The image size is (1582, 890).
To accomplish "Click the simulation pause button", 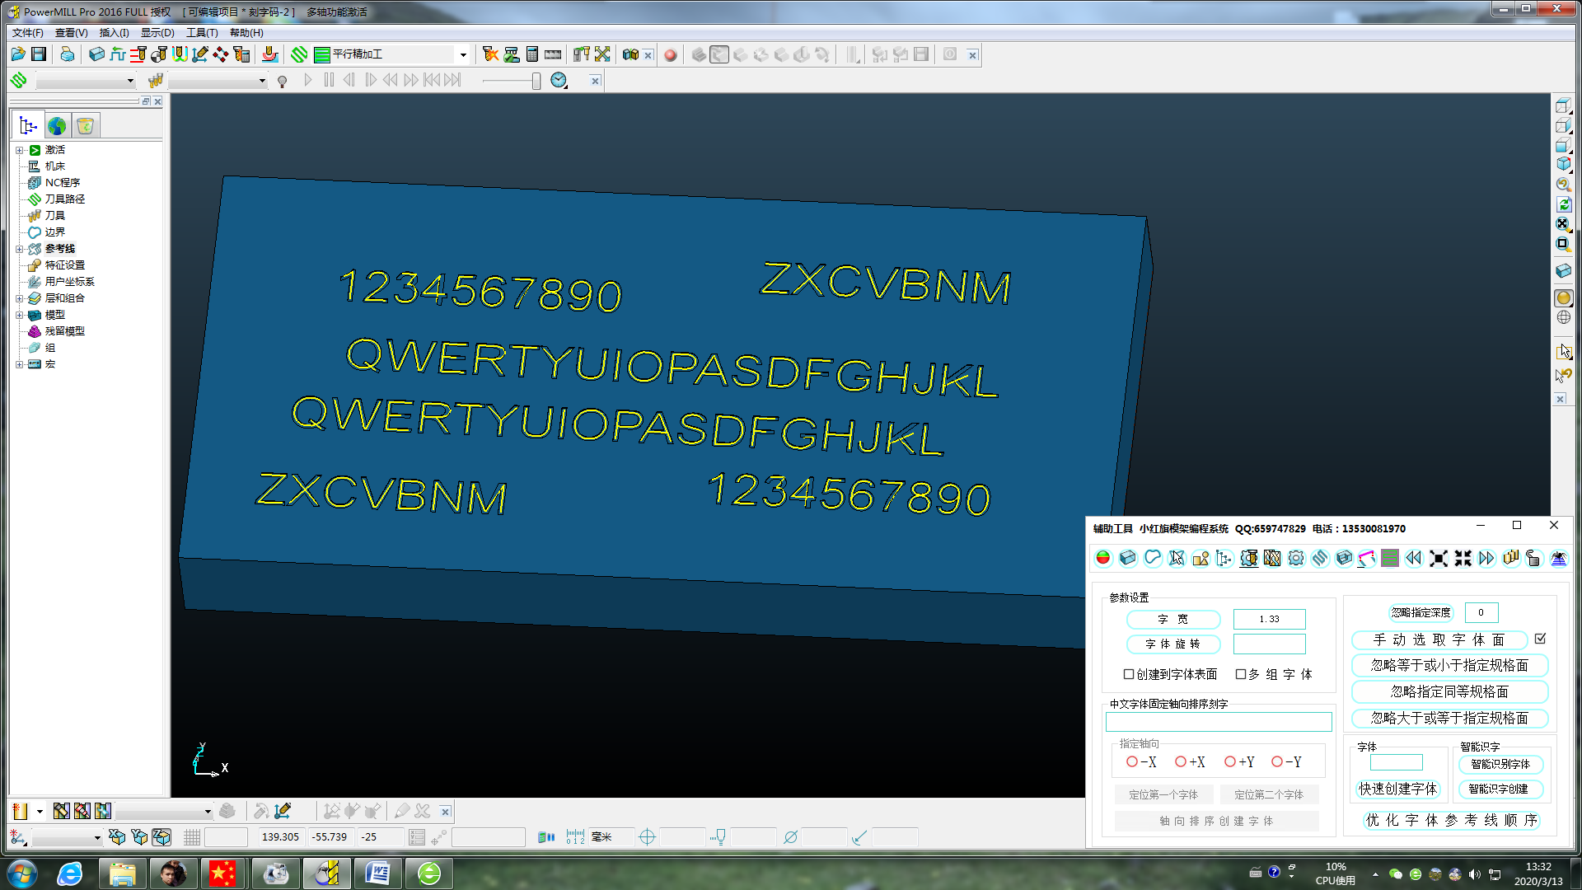I will click(x=329, y=80).
